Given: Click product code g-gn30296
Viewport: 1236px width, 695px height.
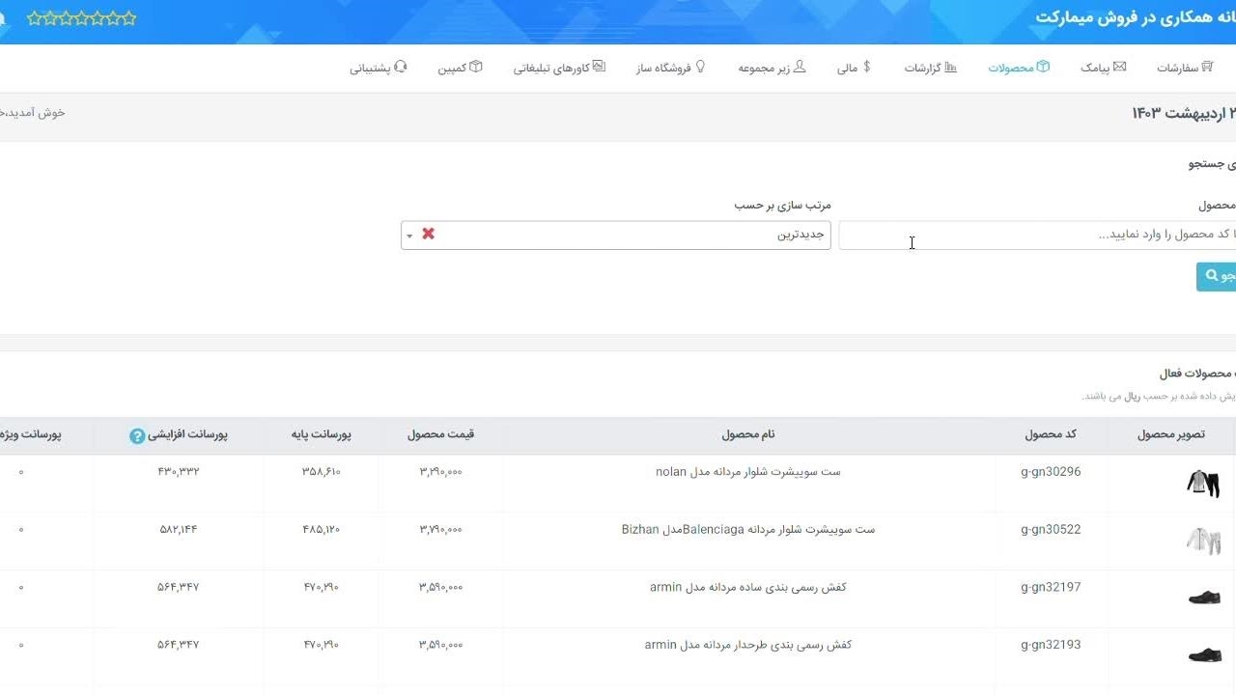Looking at the screenshot, I should (x=1051, y=472).
